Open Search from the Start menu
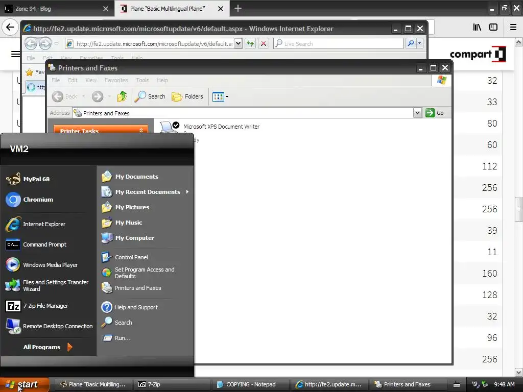Image resolution: width=523 pixels, height=392 pixels. tap(117, 323)
